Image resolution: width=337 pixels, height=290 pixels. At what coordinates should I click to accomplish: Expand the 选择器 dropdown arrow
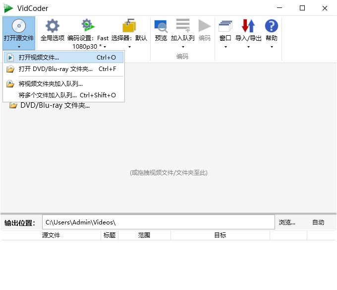click(130, 47)
